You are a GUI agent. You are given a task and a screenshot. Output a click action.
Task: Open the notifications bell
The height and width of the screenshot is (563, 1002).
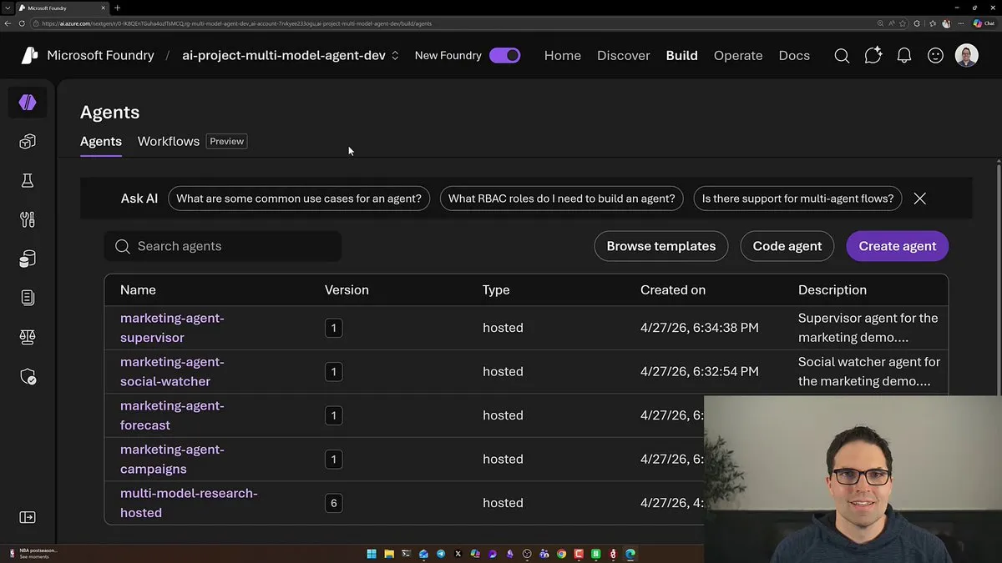pyautogui.click(x=904, y=56)
